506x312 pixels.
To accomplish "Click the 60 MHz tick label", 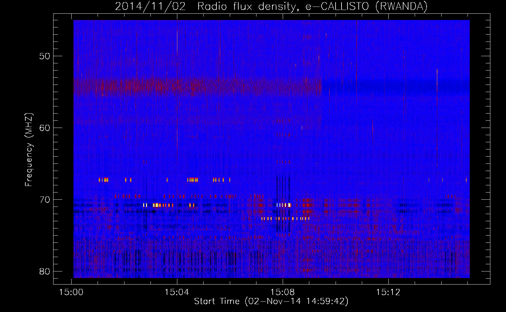I will (x=45, y=128).
